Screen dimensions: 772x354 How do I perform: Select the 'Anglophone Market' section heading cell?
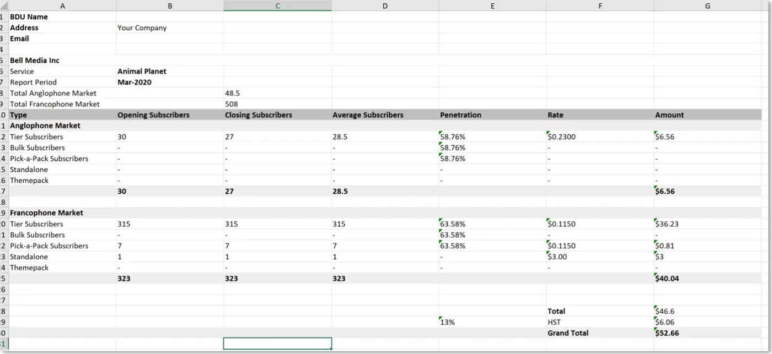point(62,126)
